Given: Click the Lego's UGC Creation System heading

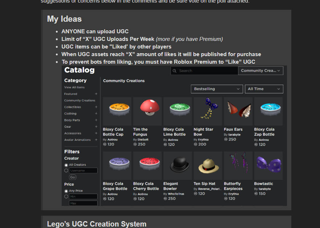Looking at the screenshot, I should pyautogui.click(x=97, y=224).
